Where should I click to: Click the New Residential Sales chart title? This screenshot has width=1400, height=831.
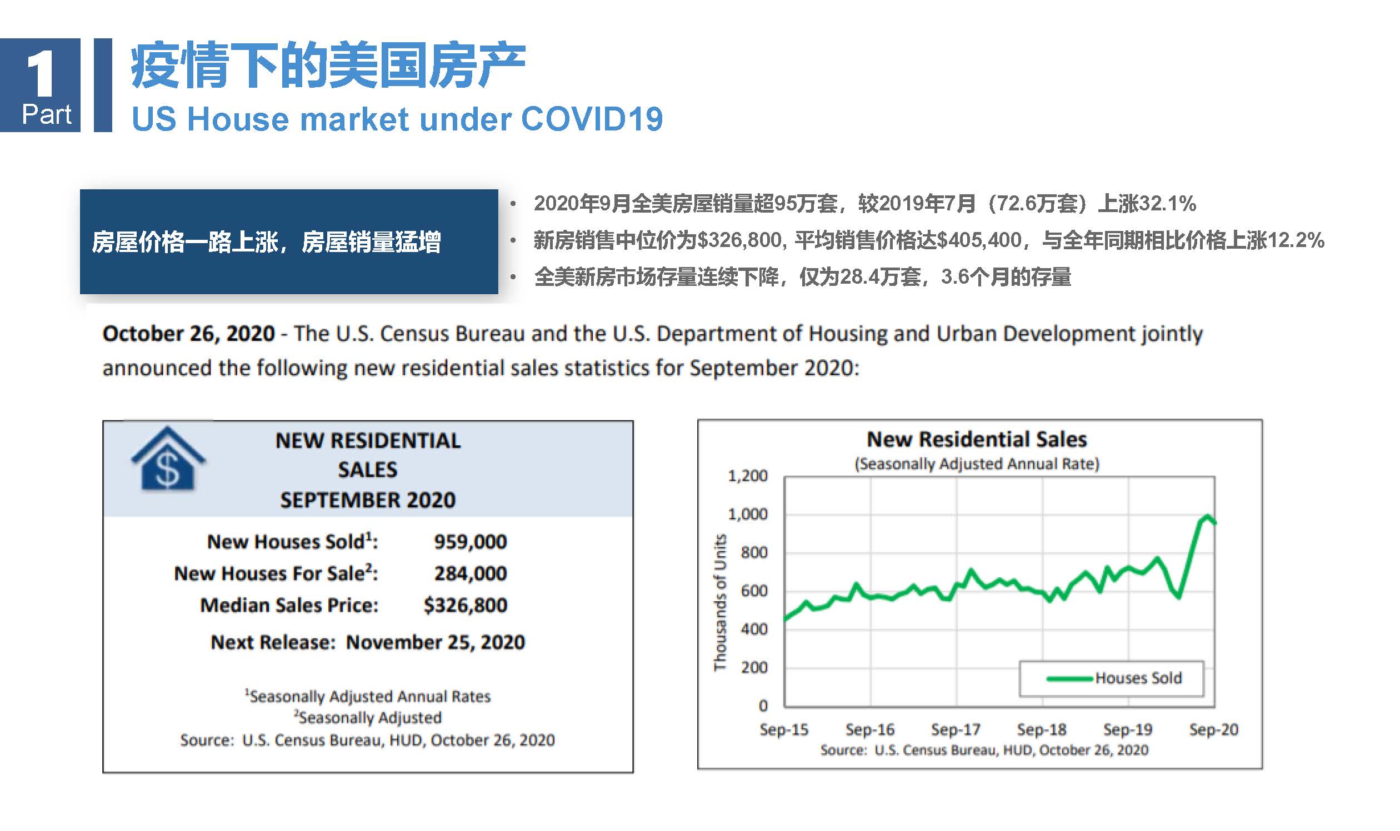[x=976, y=440]
